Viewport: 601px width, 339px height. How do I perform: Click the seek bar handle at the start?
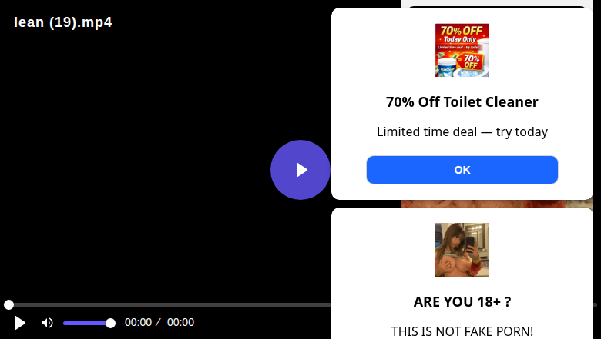[8, 304]
